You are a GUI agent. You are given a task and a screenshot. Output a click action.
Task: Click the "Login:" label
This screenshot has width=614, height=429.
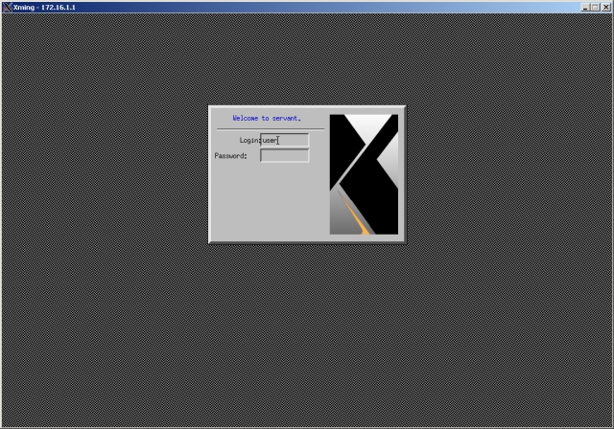(248, 140)
